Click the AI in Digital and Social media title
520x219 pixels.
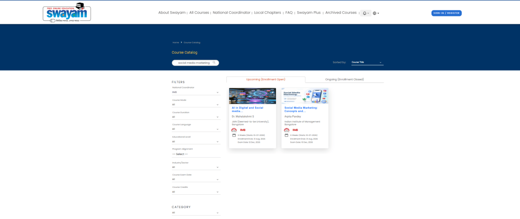point(248,109)
